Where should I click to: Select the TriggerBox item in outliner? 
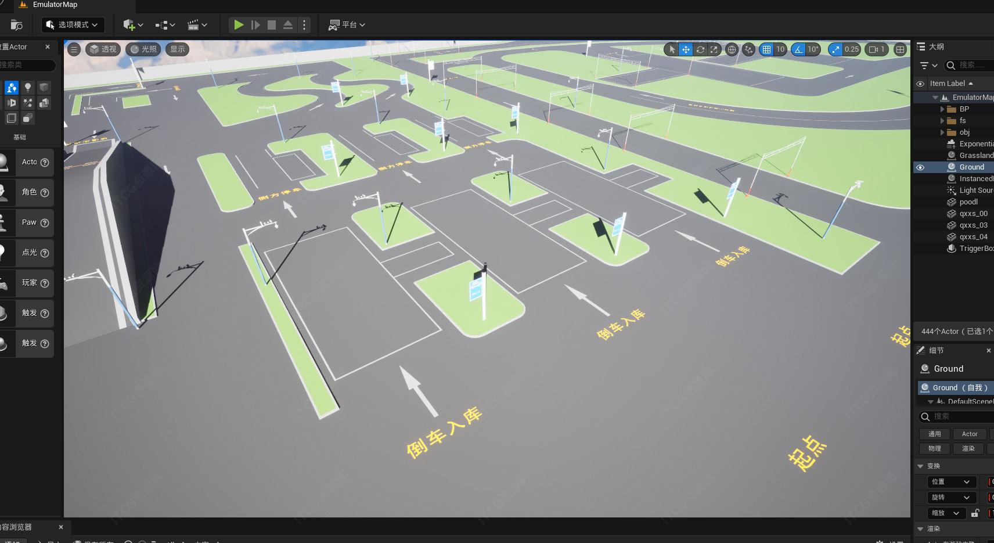point(975,249)
